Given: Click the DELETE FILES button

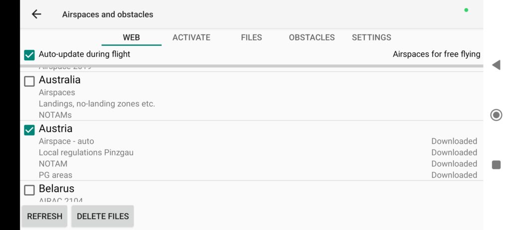Looking at the screenshot, I should click(x=103, y=216).
